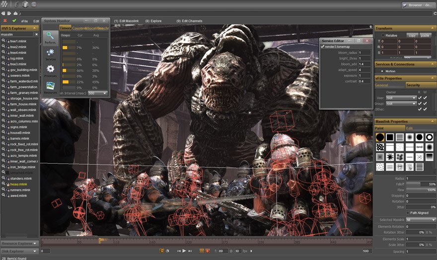Toggle Other read permission checkbox
437x260 pixels.
tap(420, 109)
